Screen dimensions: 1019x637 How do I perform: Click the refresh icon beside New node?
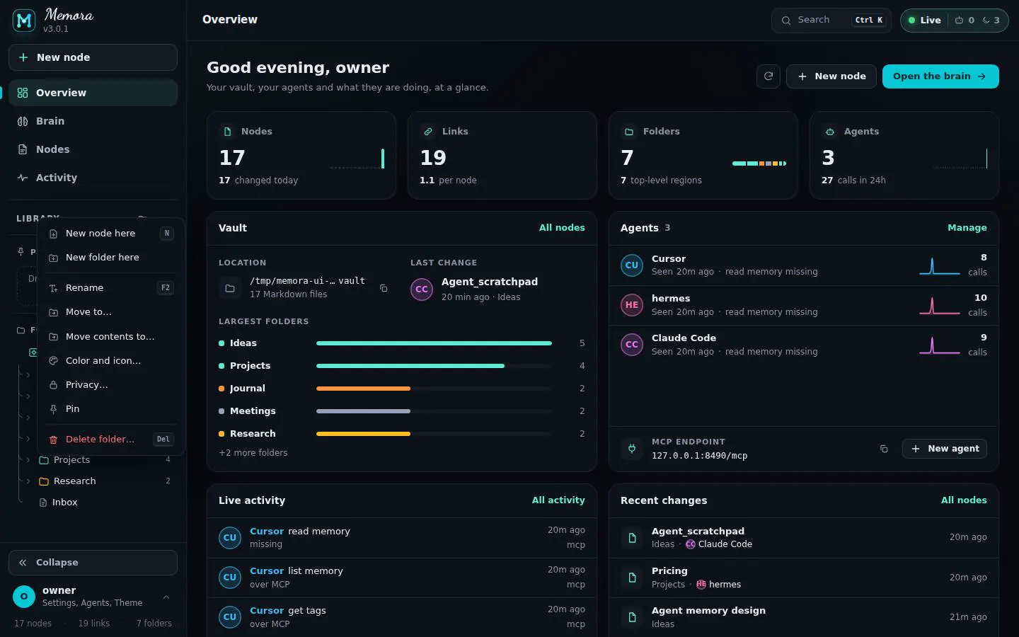(x=768, y=76)
